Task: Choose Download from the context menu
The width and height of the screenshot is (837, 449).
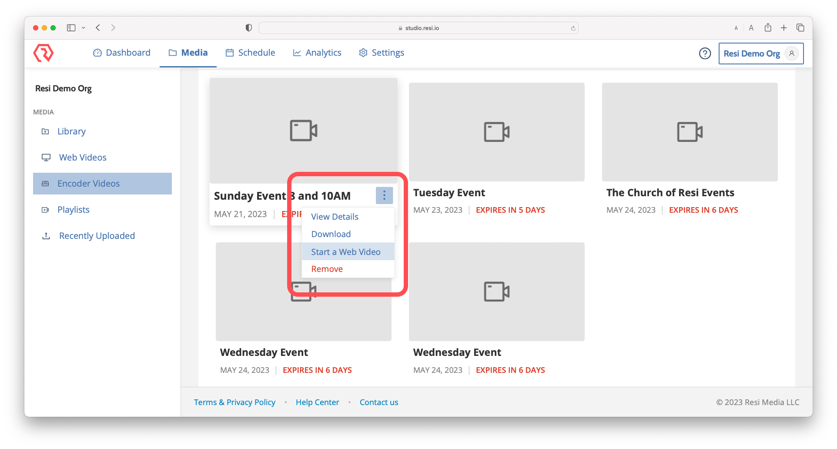Action: [331, 234]
